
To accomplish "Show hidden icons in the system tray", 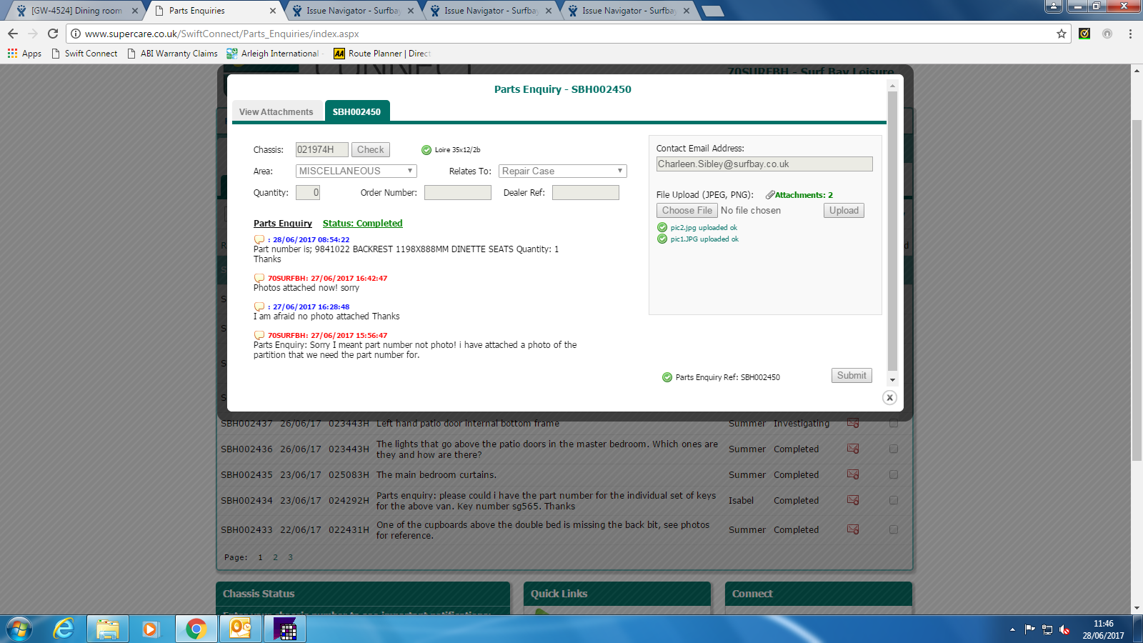I will 1012,629.
